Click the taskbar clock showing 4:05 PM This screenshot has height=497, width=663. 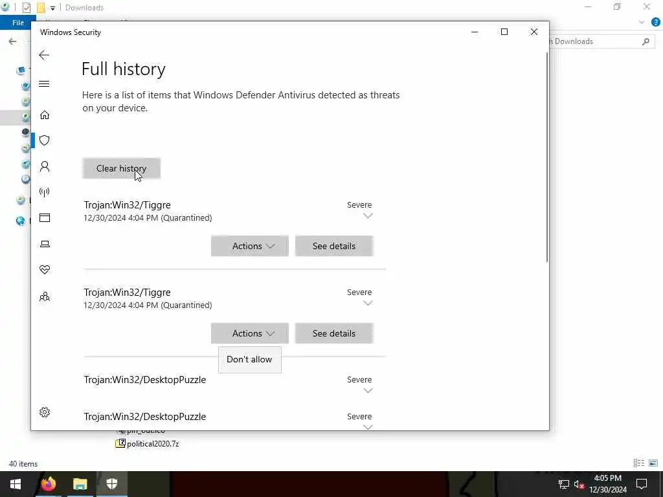[608, 484]
